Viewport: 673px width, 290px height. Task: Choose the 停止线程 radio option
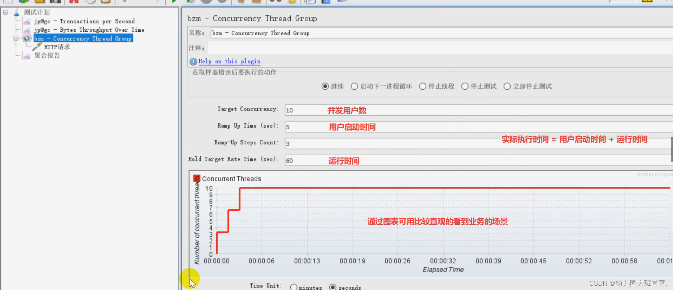(x=422, y=86)
